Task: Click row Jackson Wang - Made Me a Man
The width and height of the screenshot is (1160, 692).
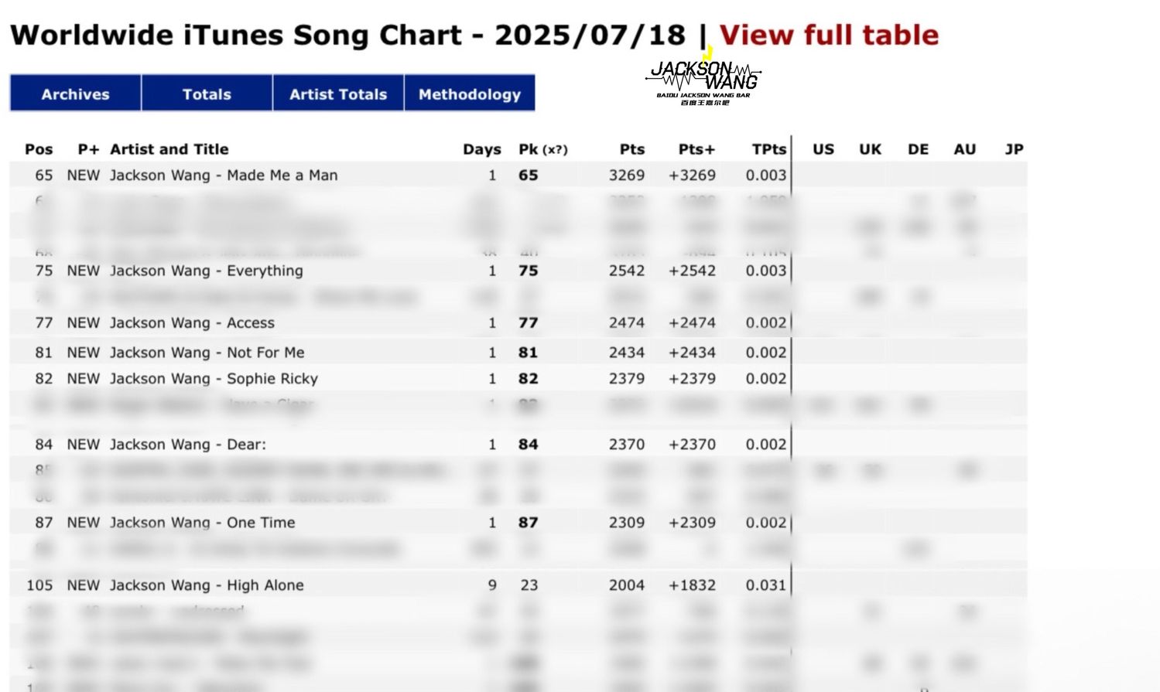Action: [518, 175]
